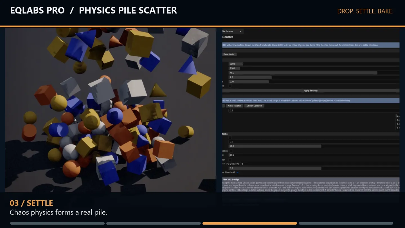
Task: Click the field showing 0.0
Action: pyautogui.click(x=314, y=142)
